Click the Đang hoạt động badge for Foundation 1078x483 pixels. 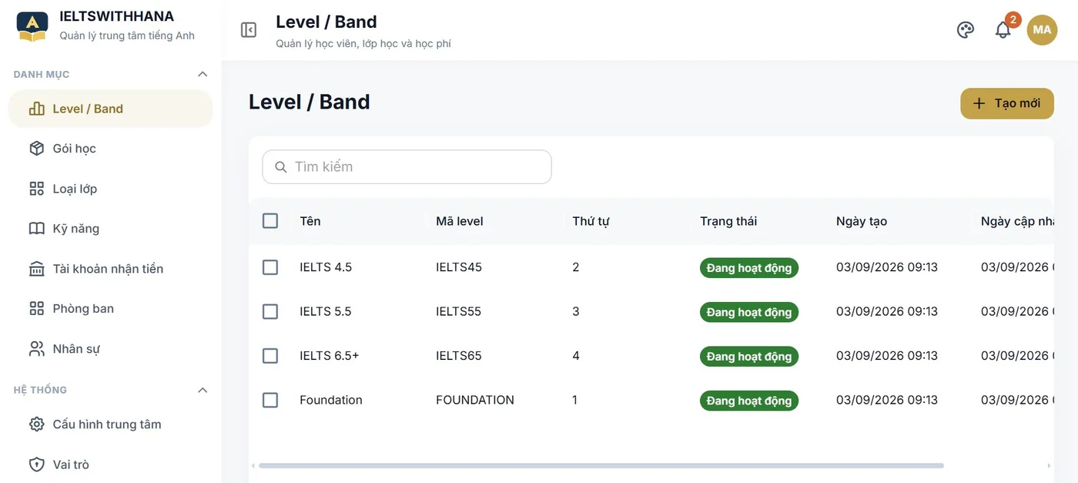(749, 401)
